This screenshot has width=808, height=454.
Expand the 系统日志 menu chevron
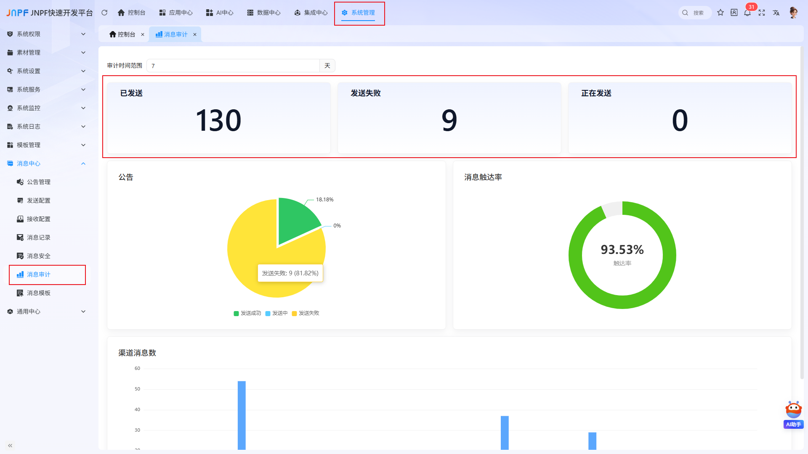(83, 127)
